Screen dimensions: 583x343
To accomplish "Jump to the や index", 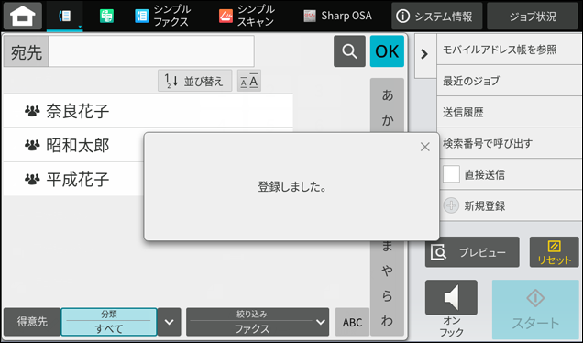I will coord(387,271).
